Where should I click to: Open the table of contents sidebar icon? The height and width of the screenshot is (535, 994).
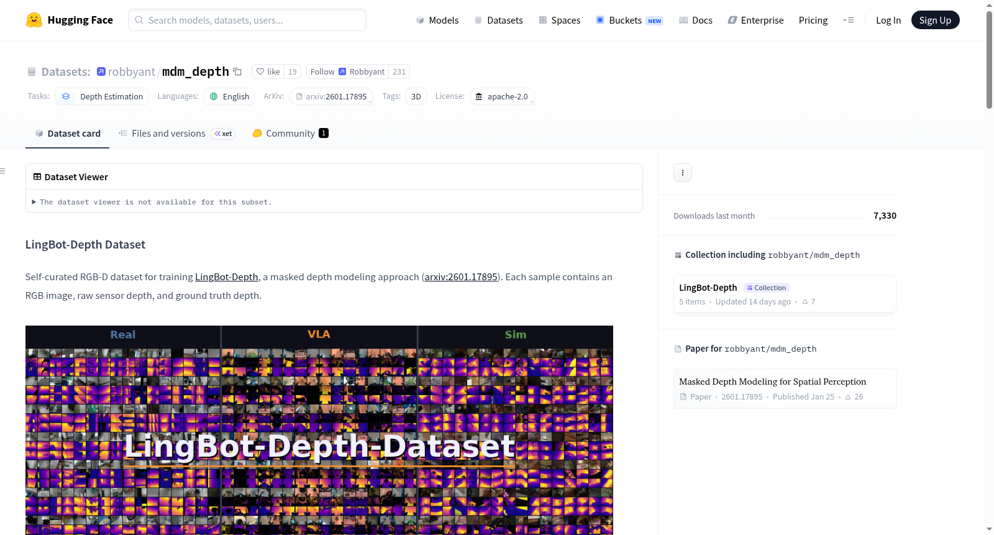click(2, 171)
